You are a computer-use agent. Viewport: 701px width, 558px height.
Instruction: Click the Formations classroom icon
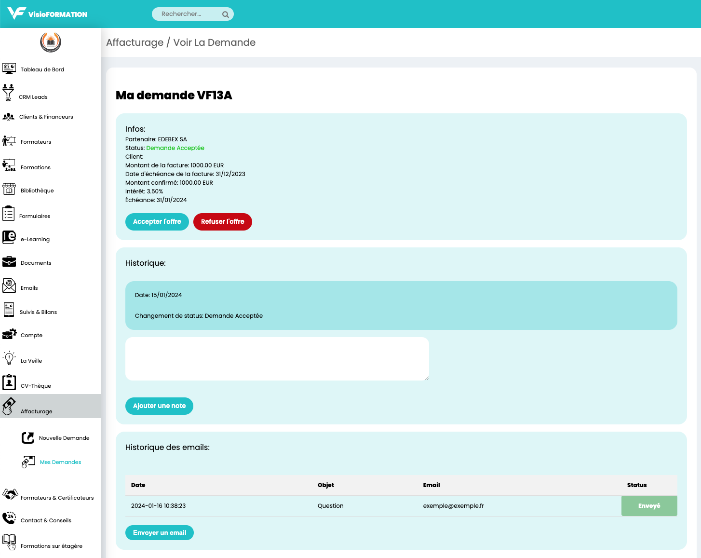(x=9, y=165)
